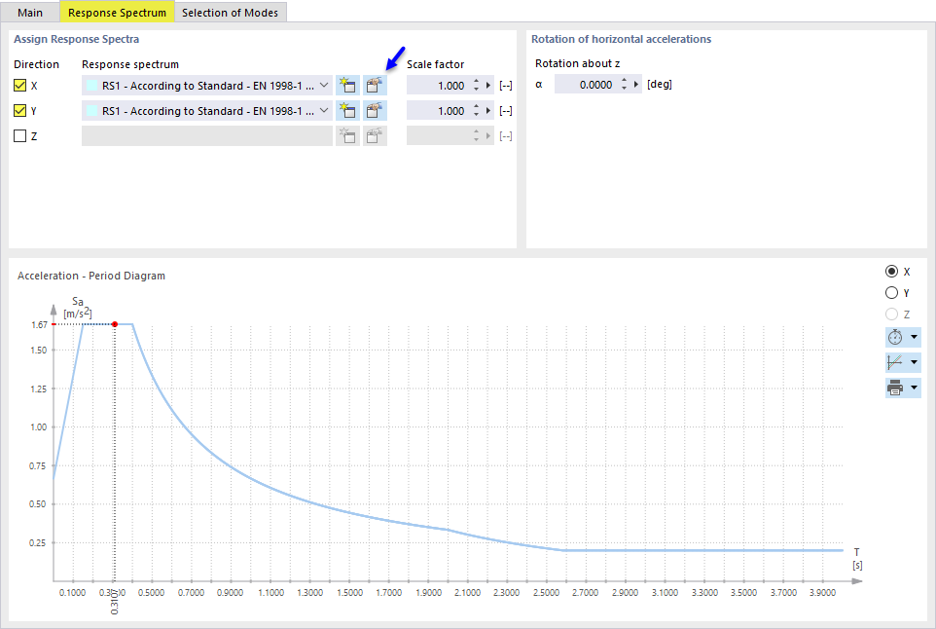Click the 'Assign Response Spectra' heading
Screen dimensions: 936x629
pyautogui.click(x=77, y=39)
